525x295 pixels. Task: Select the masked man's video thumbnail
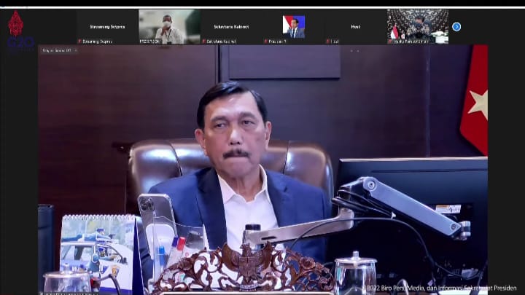[x=169, y=27]
